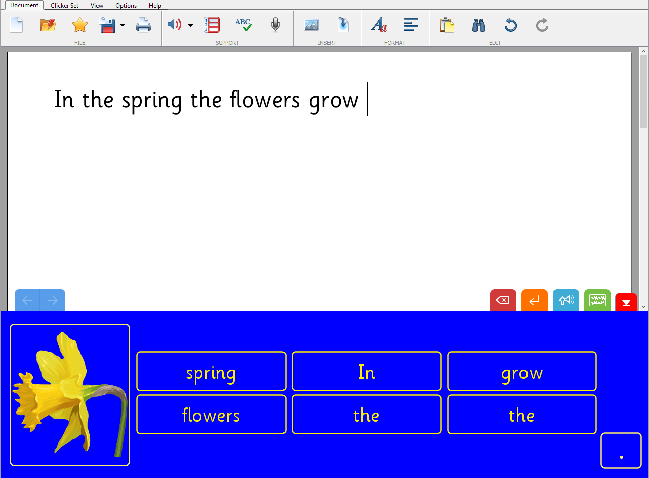
Task: Open the paragraph alignment icon
Action: pyautogui.click(x=411, y=24)
